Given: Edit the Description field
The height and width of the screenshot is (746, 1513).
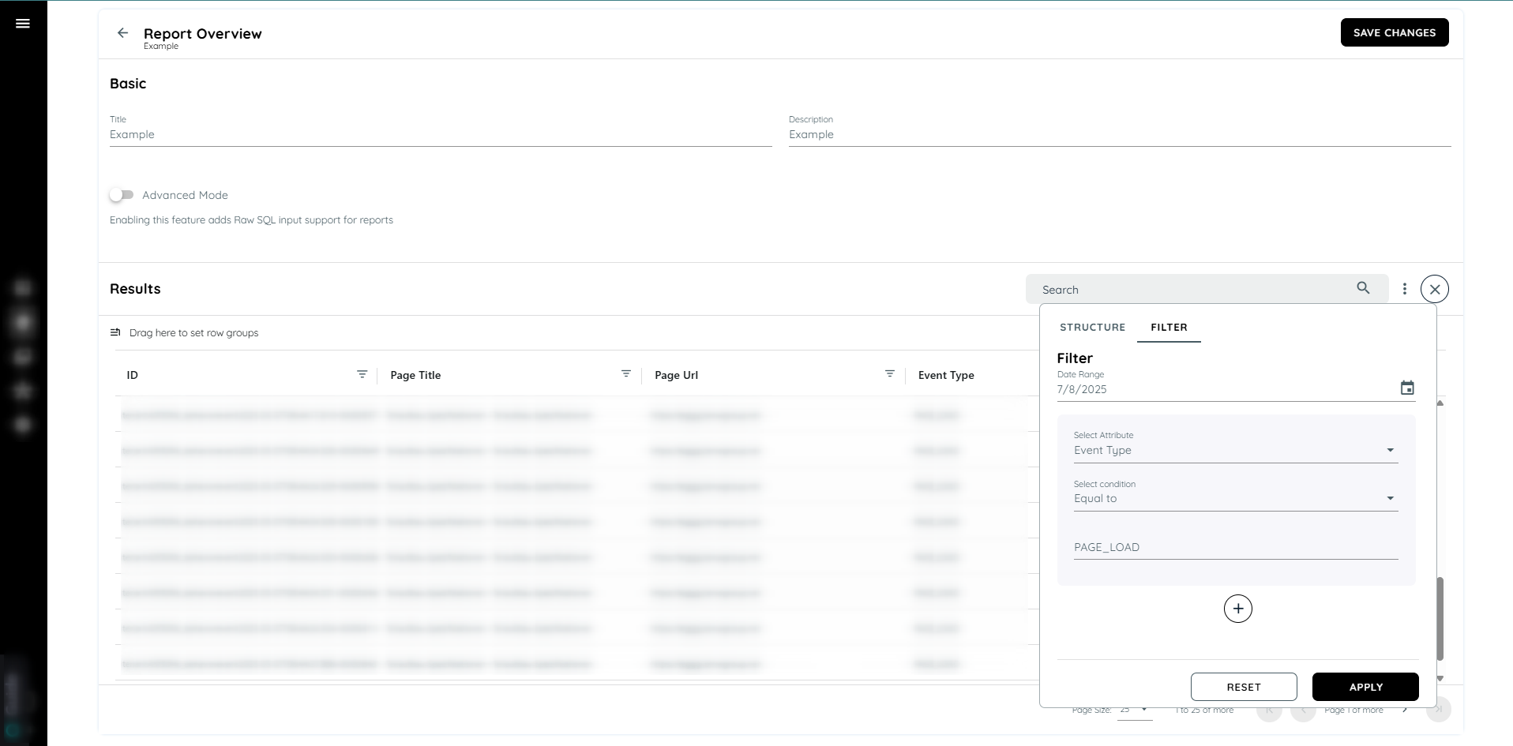Looking at the screenshot, I should [x=1120, y=134].
